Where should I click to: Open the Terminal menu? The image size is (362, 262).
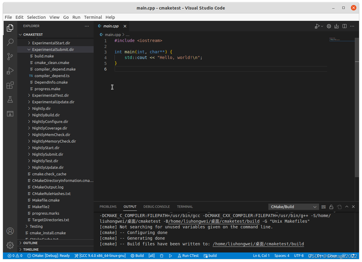[x=93, y=17]
